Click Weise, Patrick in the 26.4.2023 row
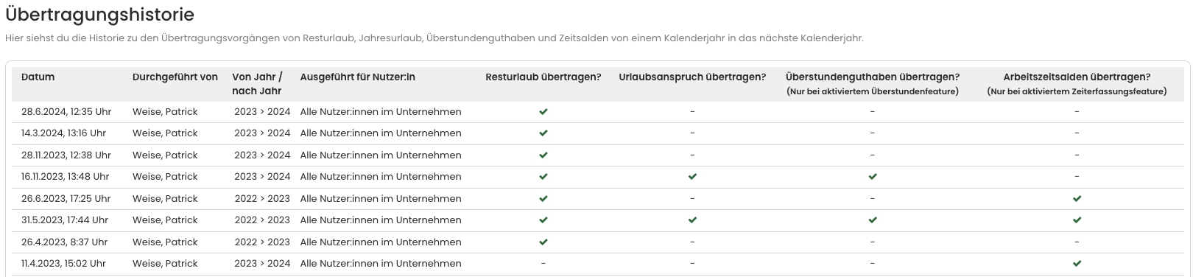Image resolution: width=1193 pixels, height=277 pixels. (165, 242)
